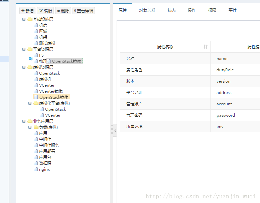Click file icon beside 机房
Image resolution: width=260 pixels, height=203 pixels.
click(36, 25)
